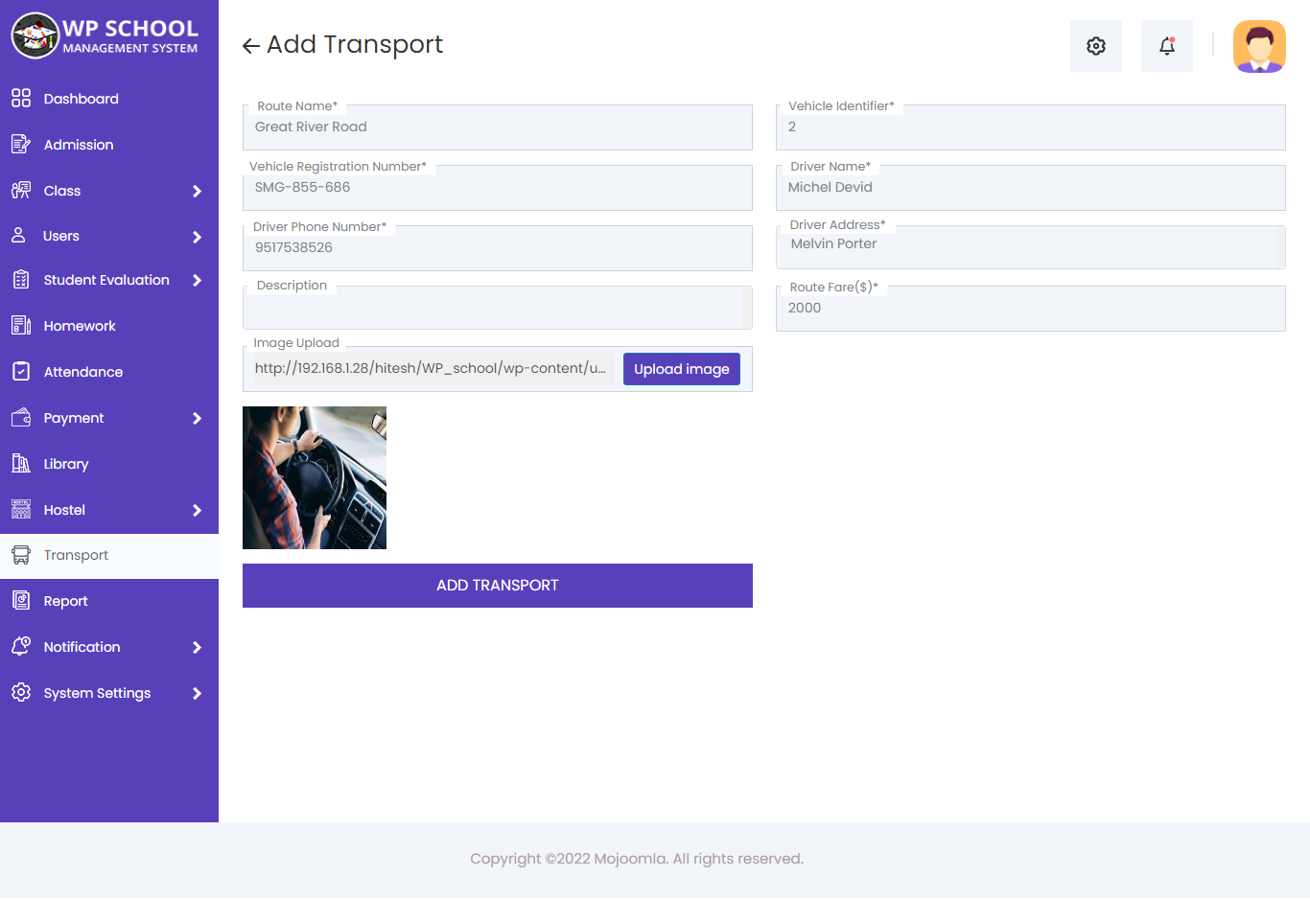This screenshot has height=900, width=1310.
Task: Click the Report document icon
Action: 21,600
